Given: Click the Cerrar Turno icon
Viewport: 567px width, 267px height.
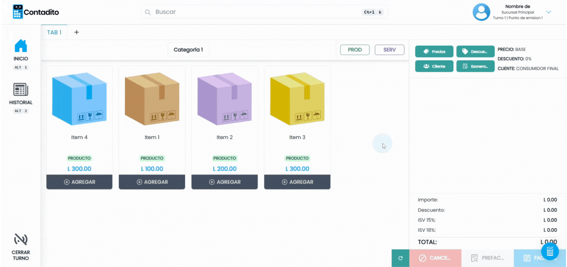Looking at the screenshot, I should click(21, 239).
